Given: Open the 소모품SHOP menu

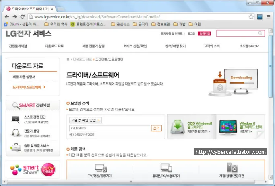Looking at the screenshot, I should click(x=249, y=46).
